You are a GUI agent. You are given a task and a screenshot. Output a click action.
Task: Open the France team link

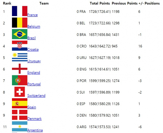[x=33, y=15]
